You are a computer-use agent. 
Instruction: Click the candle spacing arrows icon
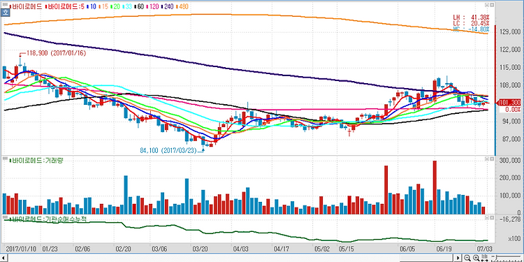pyautogui.click(x=484, y=257)
